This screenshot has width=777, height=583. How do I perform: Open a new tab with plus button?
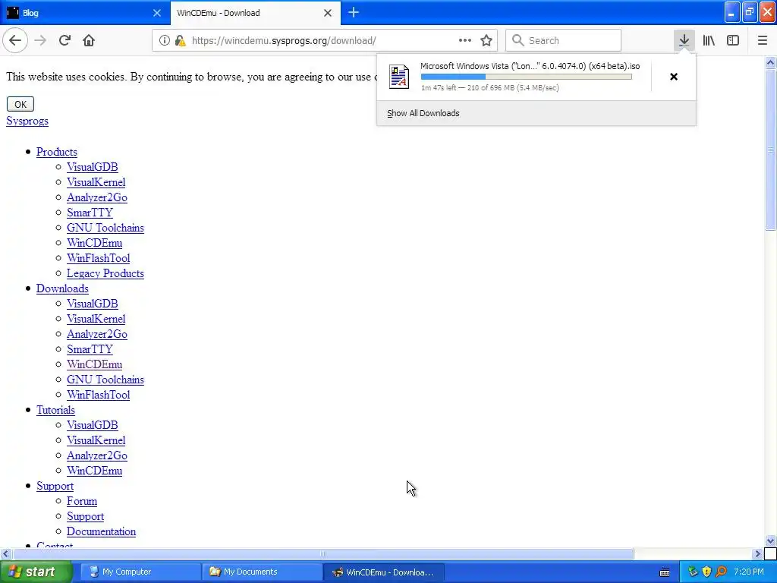354,13
